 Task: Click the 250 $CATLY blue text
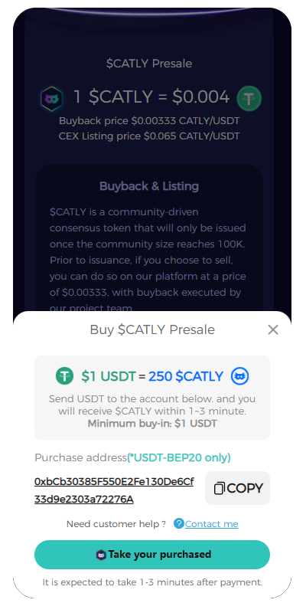pyautogui.click(x=186, y=376)
